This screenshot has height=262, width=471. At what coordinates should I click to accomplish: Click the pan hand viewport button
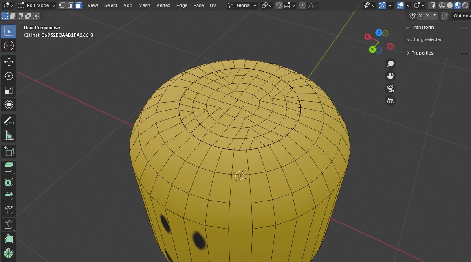pos(390,76)
